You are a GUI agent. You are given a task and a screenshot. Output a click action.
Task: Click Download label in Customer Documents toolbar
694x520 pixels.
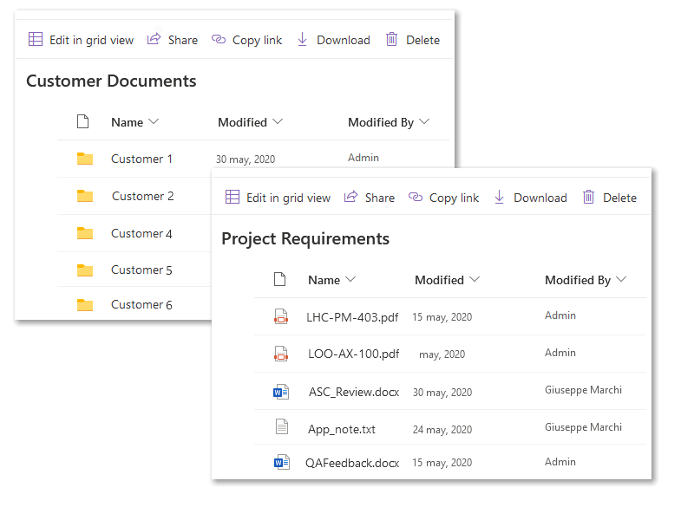click(x=344, y=40)
